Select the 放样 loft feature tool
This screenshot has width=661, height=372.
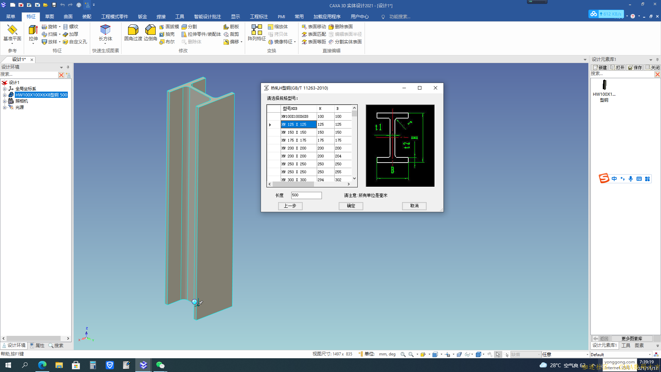point(50,42)
